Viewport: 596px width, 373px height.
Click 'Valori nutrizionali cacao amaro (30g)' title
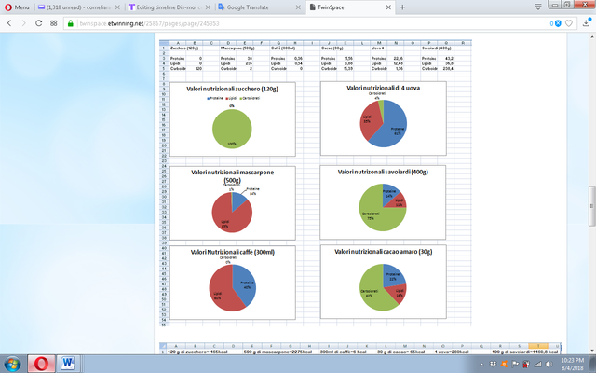point(383,252)
